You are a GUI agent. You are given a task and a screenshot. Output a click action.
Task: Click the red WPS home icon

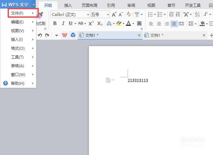(64, 35)
